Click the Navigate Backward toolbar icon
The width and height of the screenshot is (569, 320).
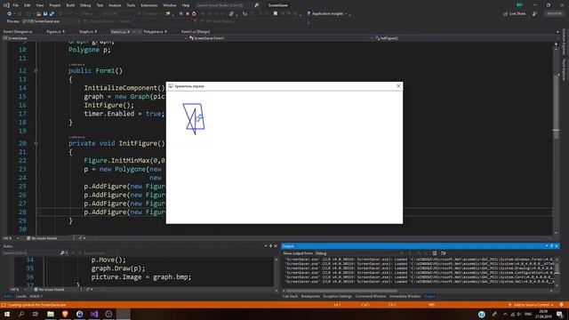10,14
